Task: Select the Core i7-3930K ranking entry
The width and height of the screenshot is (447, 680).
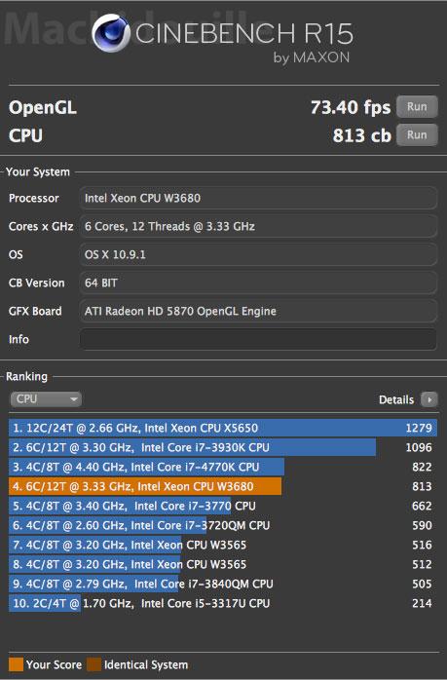Action: 223,447
